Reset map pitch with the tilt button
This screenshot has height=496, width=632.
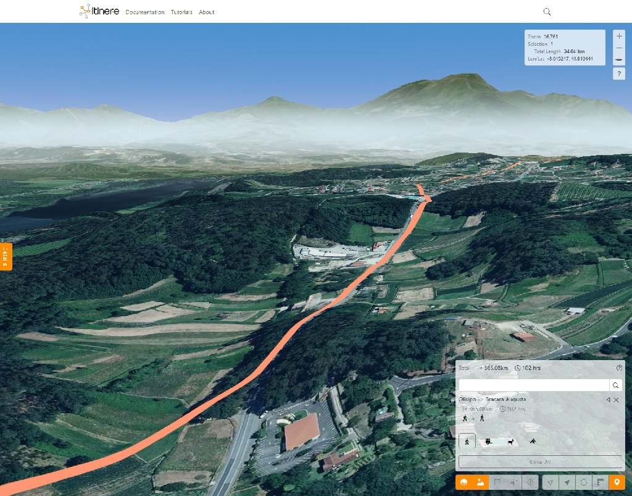click(619, 60)
